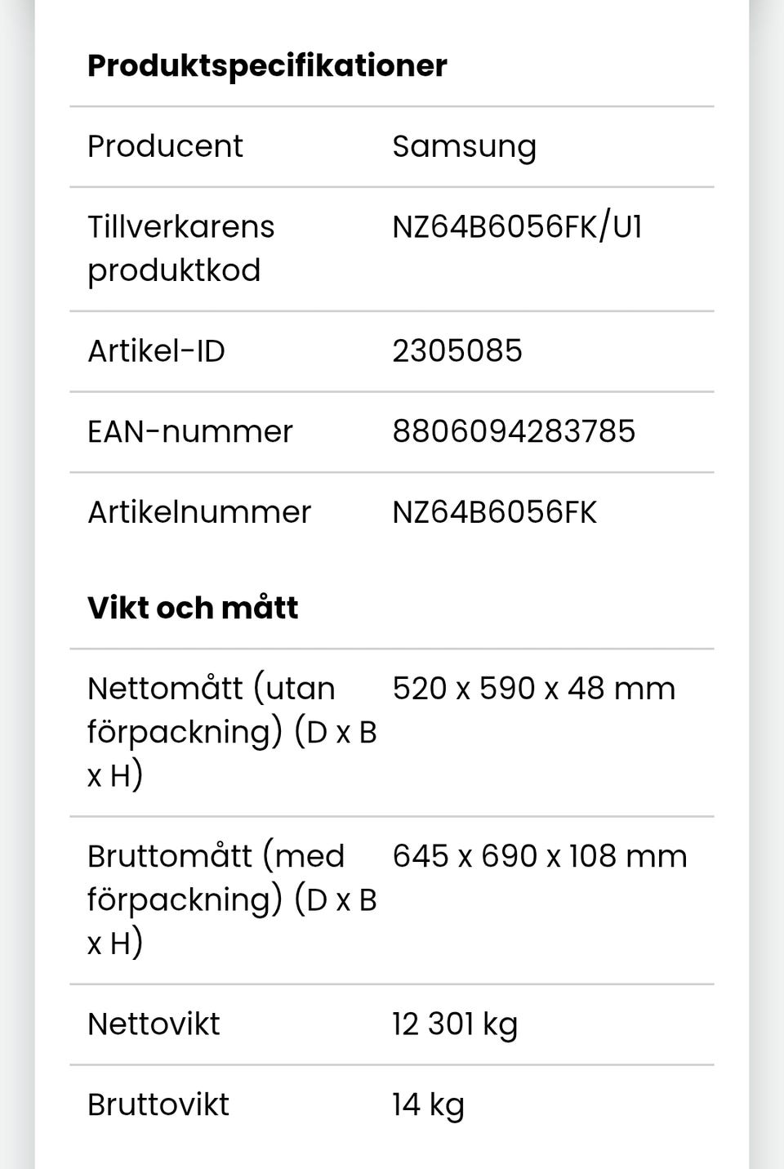Click the value beside Artikelnummer
Viewport: 784px width, 1169px height.
(x=494, y=512)
